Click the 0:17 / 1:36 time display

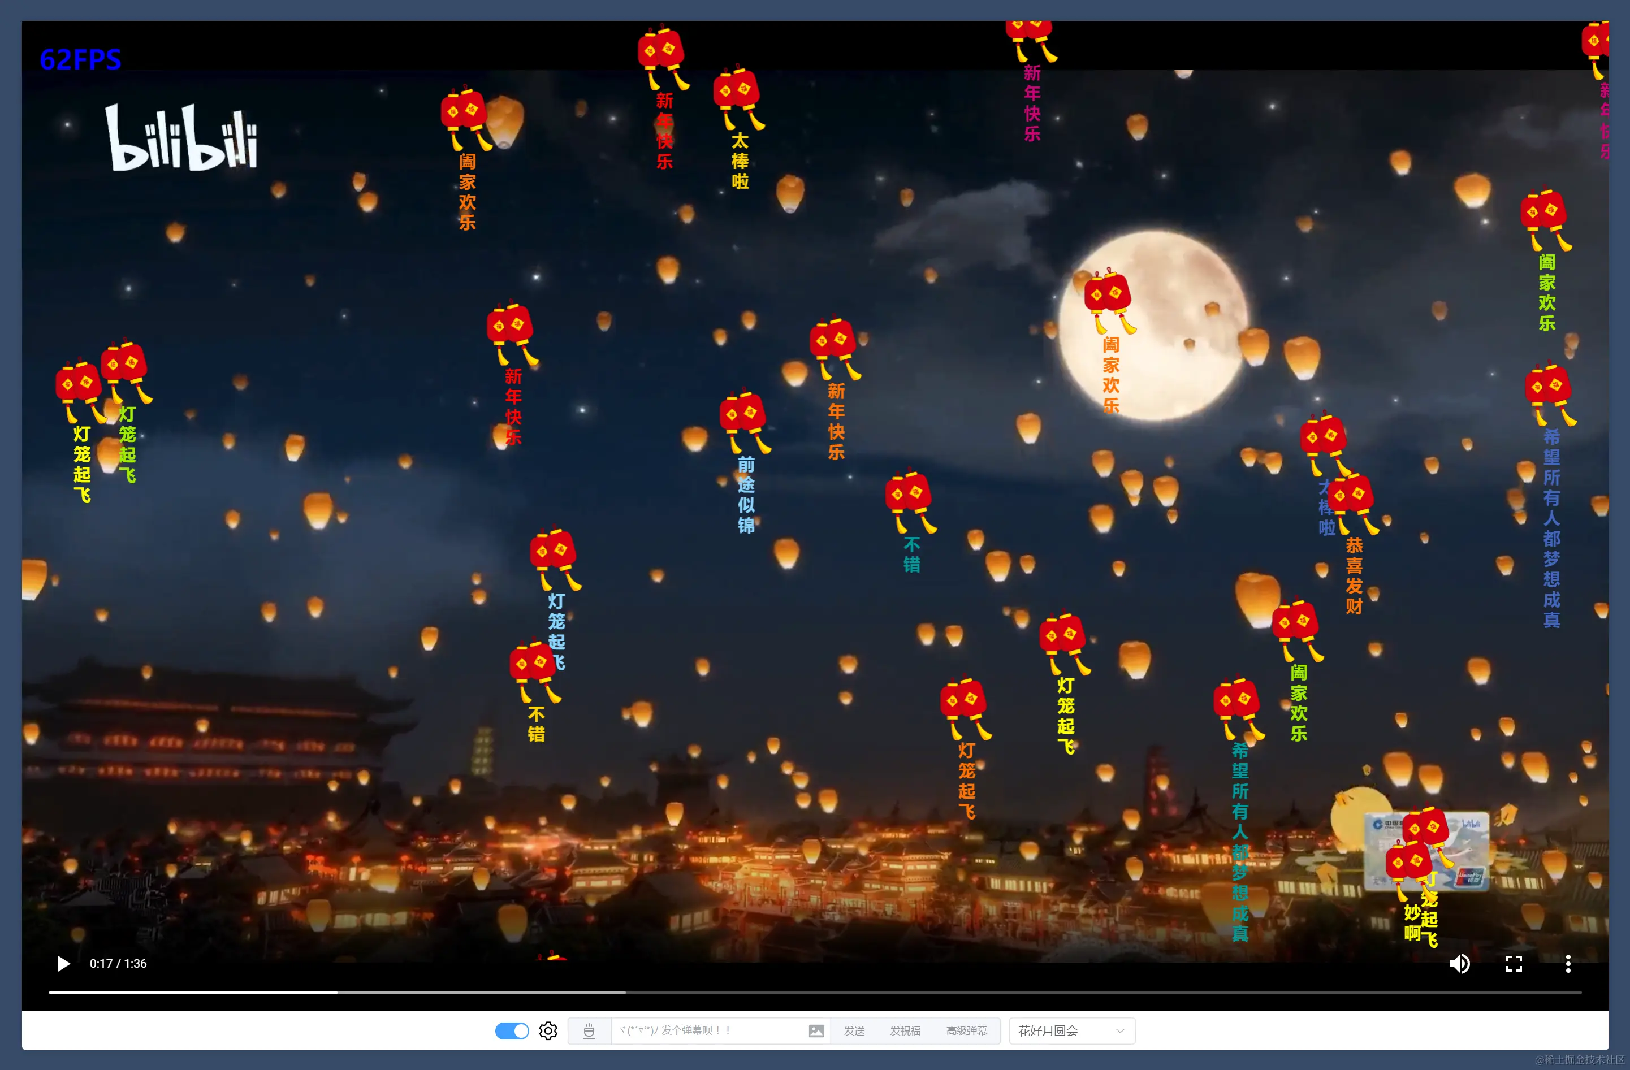[118, 963]
